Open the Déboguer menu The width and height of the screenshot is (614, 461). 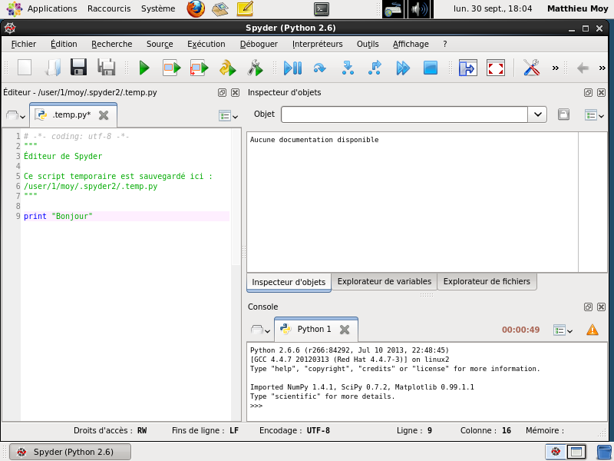[x=259, y=44]
